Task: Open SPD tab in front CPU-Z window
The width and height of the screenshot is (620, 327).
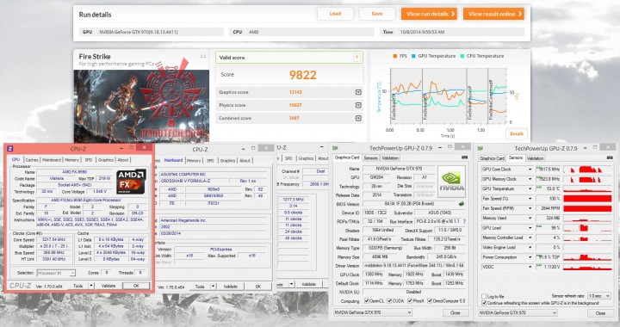Action: [x=89, y=160]
